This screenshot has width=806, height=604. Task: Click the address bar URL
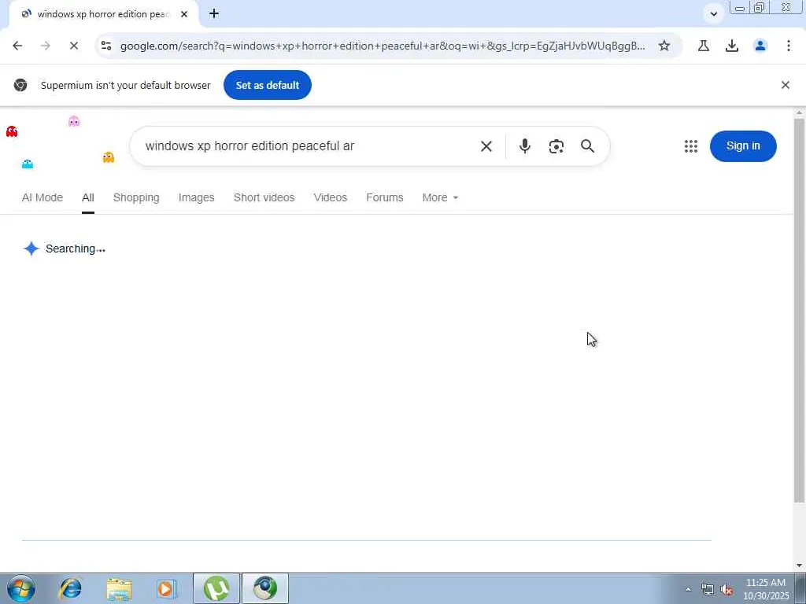click(383, 46)
